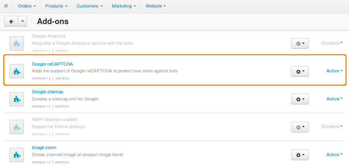Screen dimensions: 349x168
Task: Click 'Support for Retina displays' description
Action: [59, 126]
